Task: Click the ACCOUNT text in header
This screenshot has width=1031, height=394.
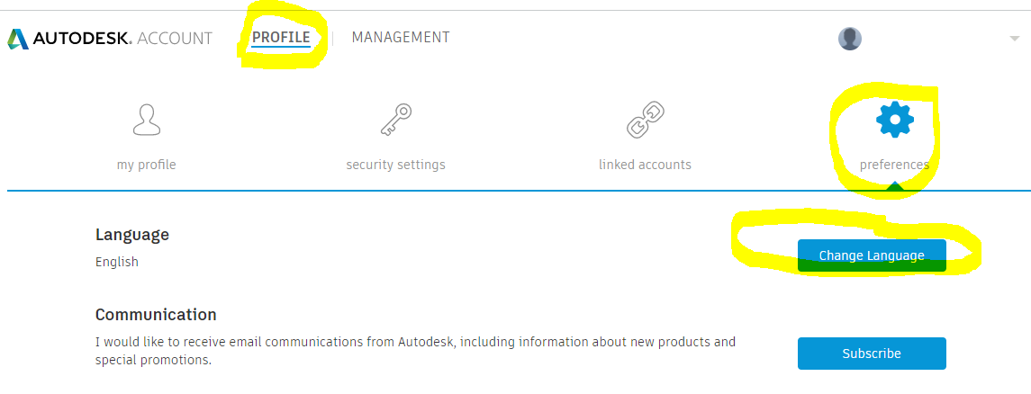Action: point(175,39)
